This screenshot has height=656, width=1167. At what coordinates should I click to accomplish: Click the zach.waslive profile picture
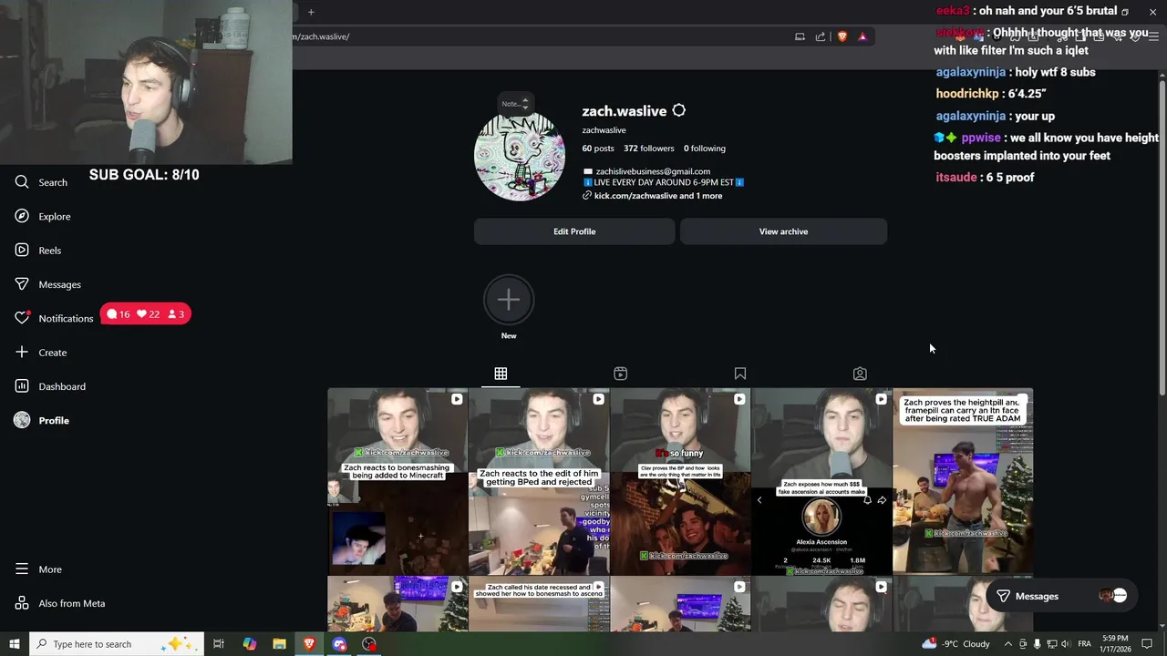point(520,156)
